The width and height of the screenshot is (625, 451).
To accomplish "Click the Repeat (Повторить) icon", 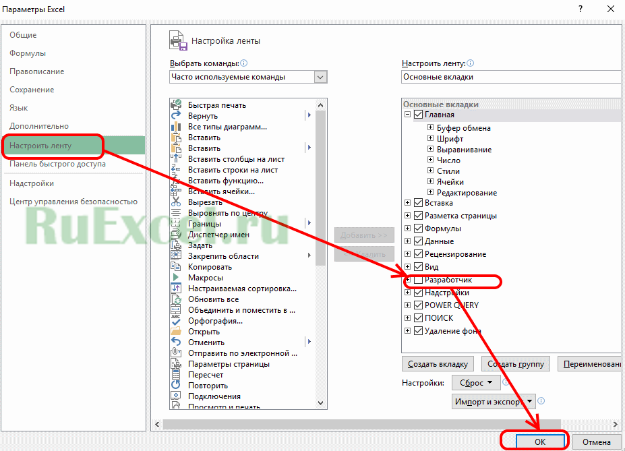I will click(x=176, y=385).
